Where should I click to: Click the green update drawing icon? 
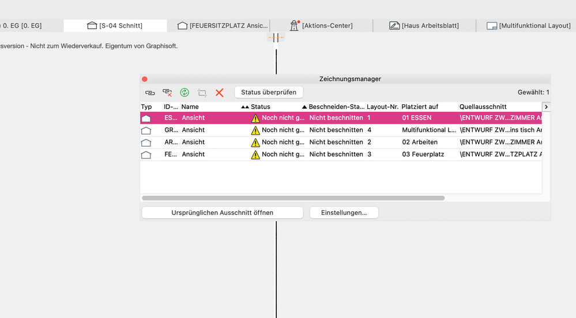pos(185,93)
